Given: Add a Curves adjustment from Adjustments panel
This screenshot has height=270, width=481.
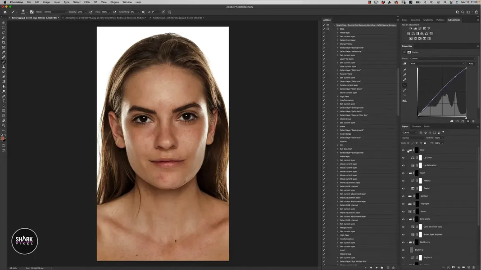Looking at the screenshot, I should 420,28.
